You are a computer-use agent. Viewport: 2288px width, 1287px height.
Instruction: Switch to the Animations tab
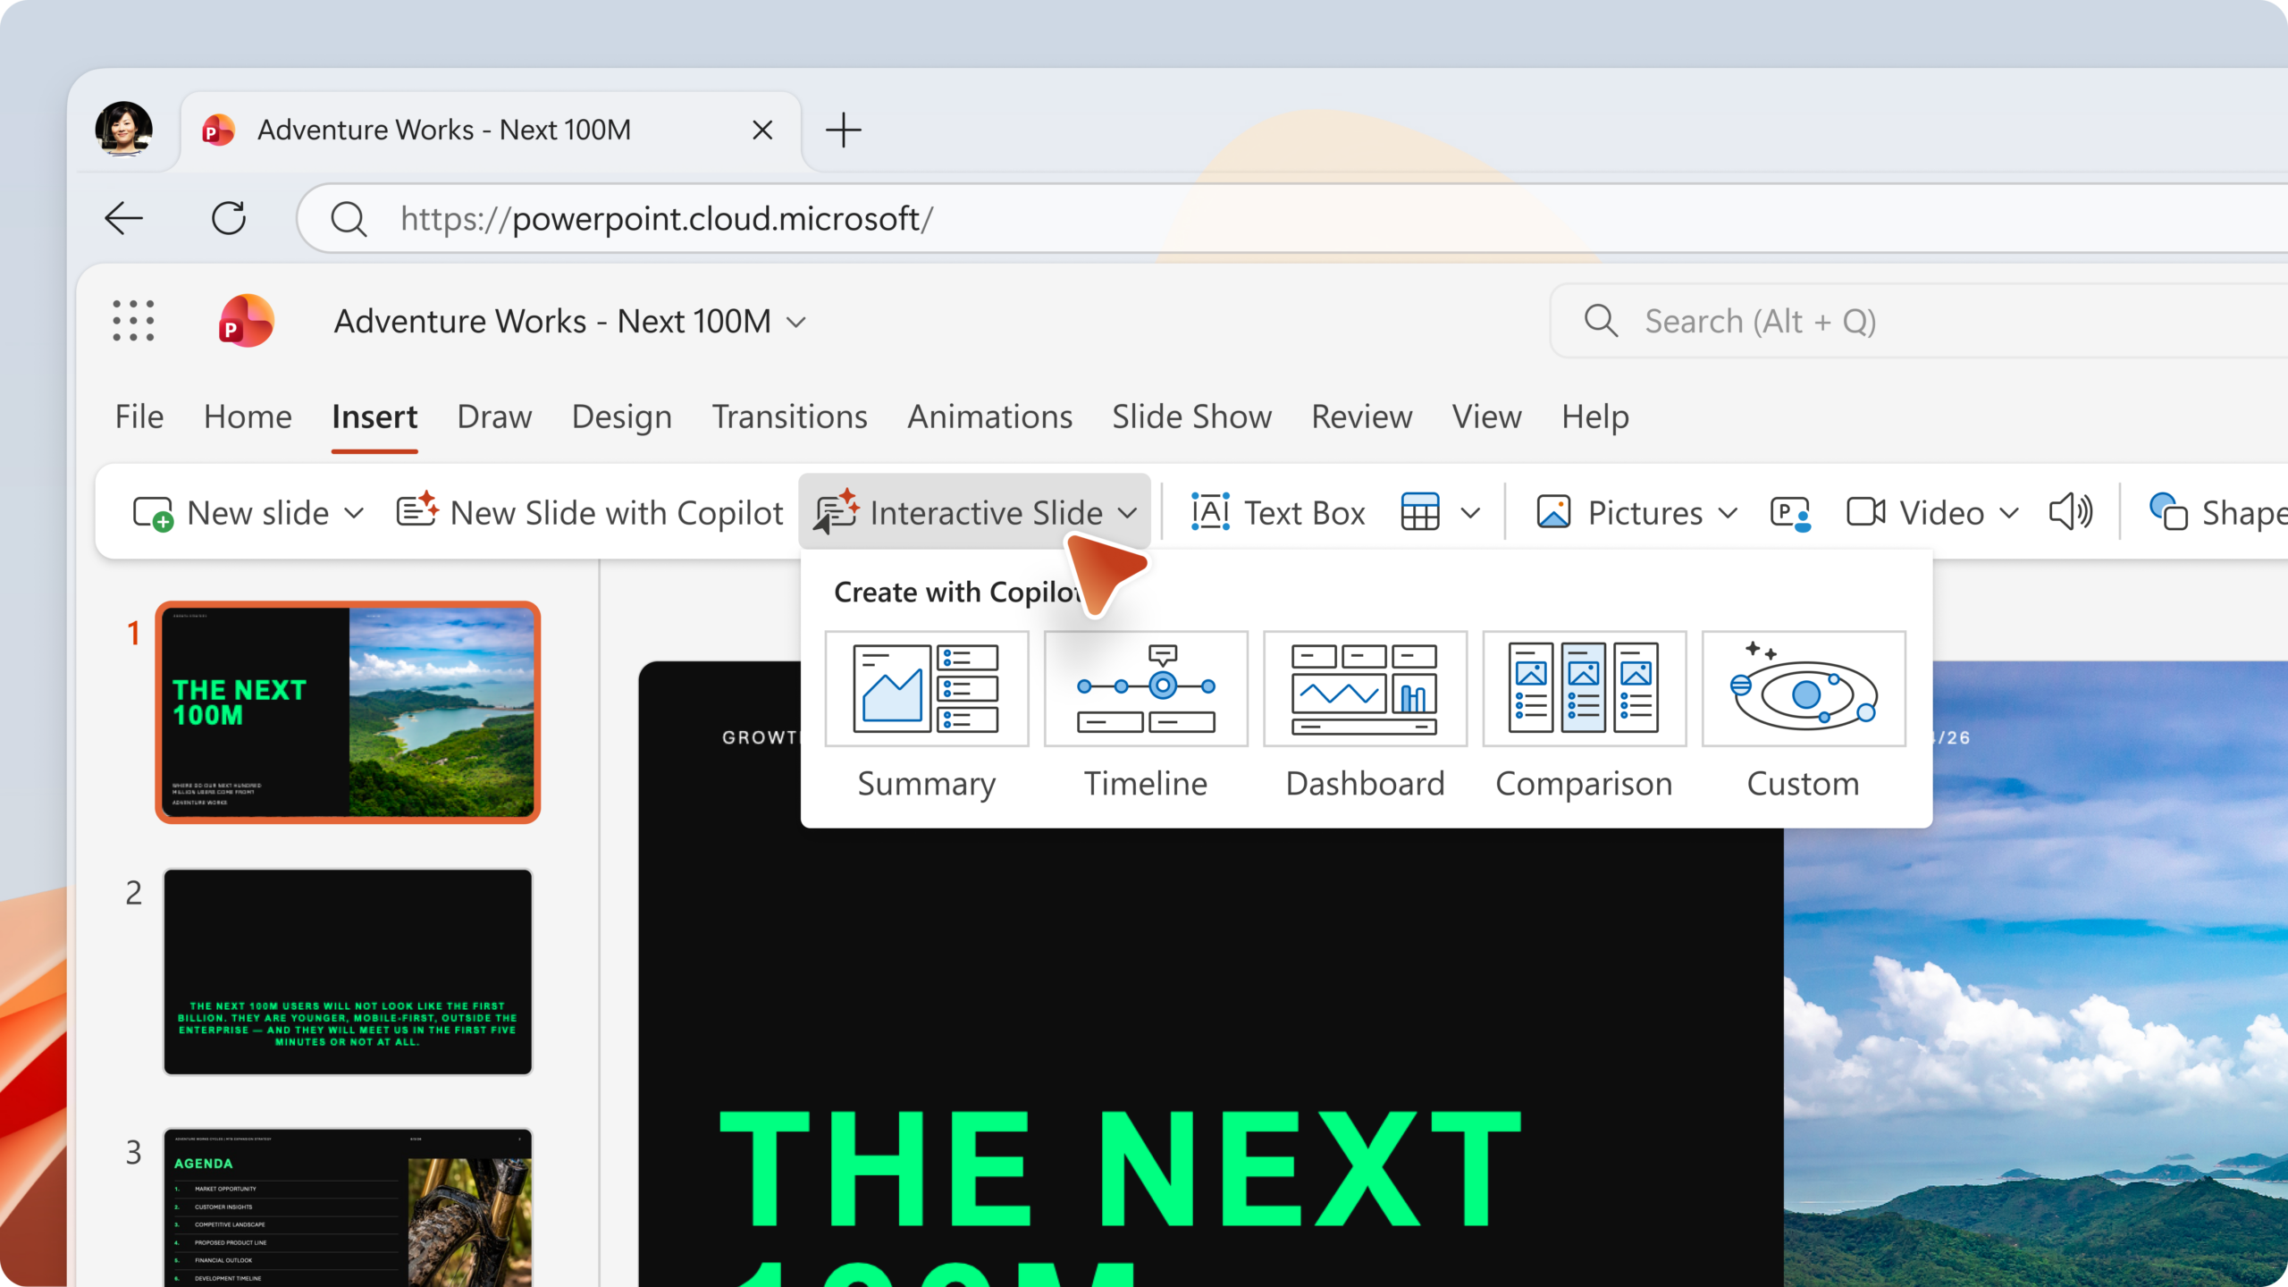(x=989, y=416)
